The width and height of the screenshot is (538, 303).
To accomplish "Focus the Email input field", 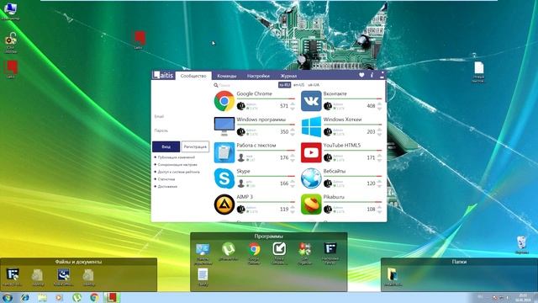I will pyautogui.click(x=181, y=117).
